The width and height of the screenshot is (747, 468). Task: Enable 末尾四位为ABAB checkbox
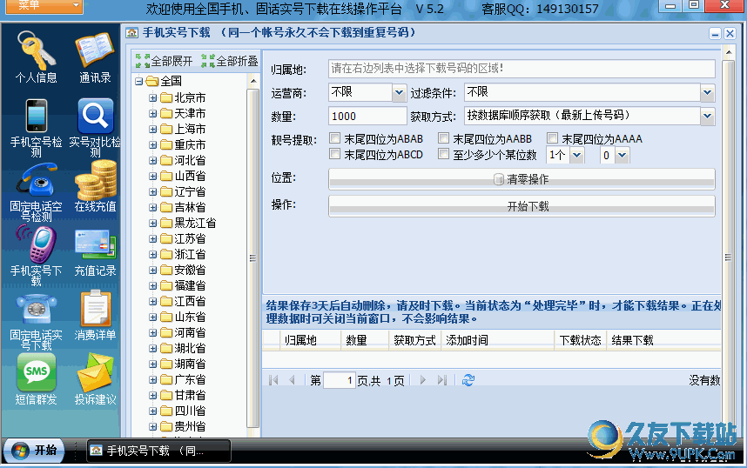point(335,138)
